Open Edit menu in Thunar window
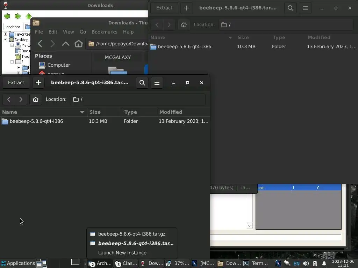358x268 pixels. 53,32
